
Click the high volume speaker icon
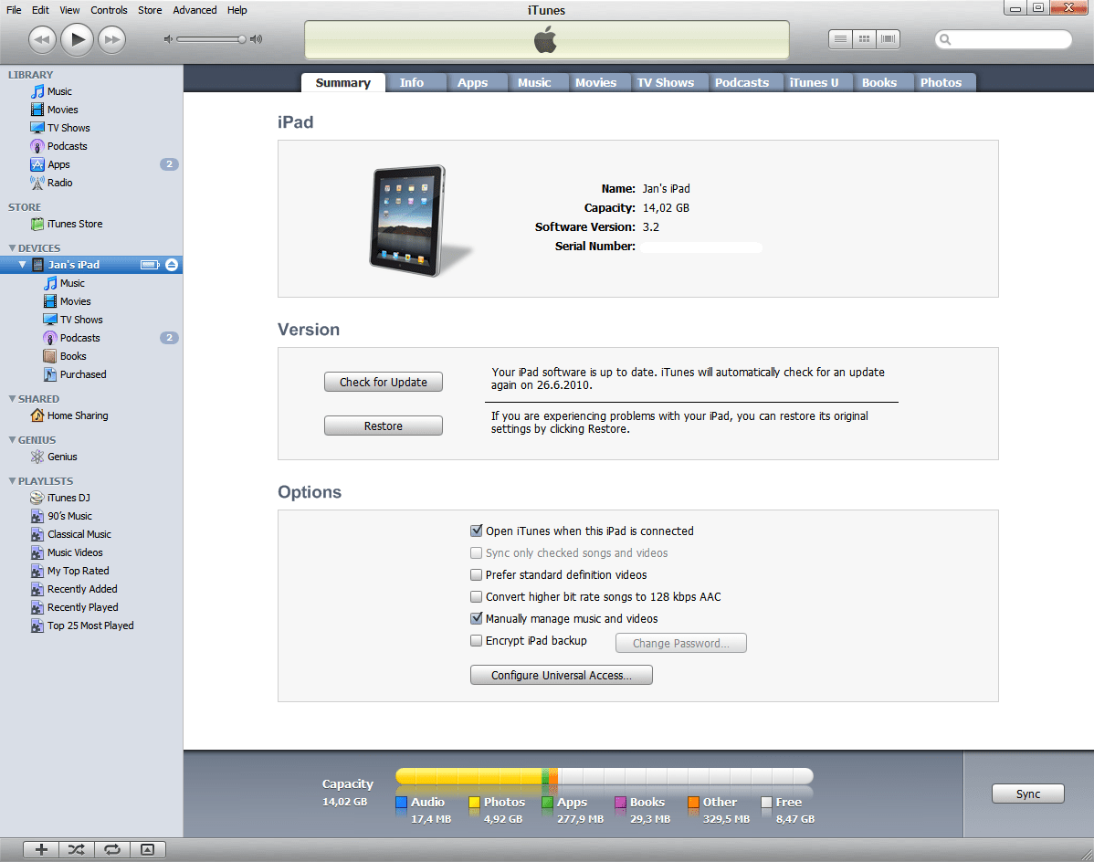[256, 39]
